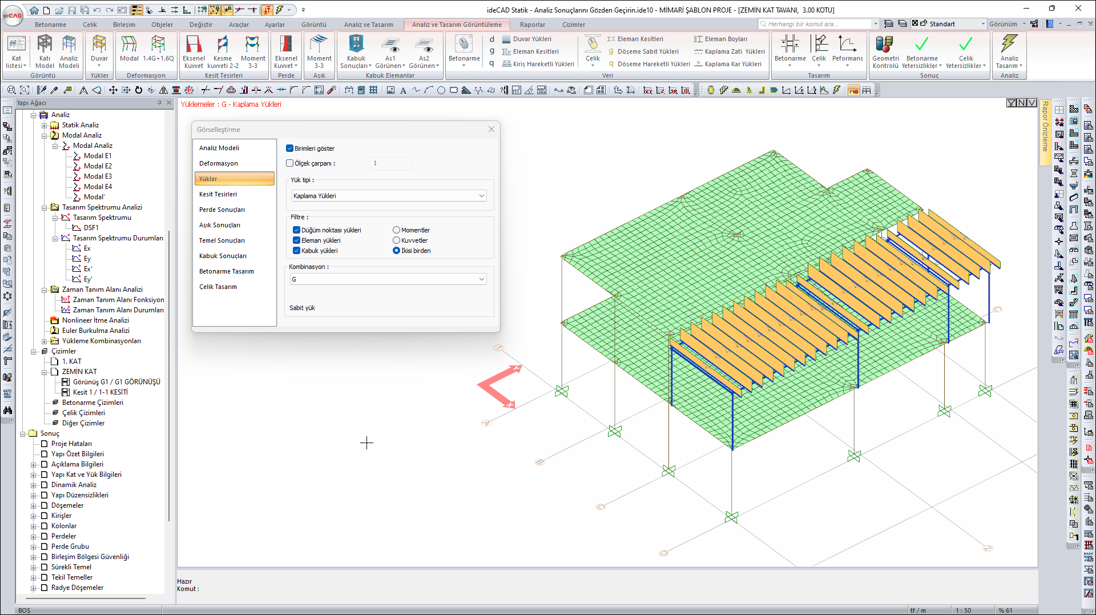Open the Betonarme ribbon tab
1096x615 pixels.
click(50, 25)
